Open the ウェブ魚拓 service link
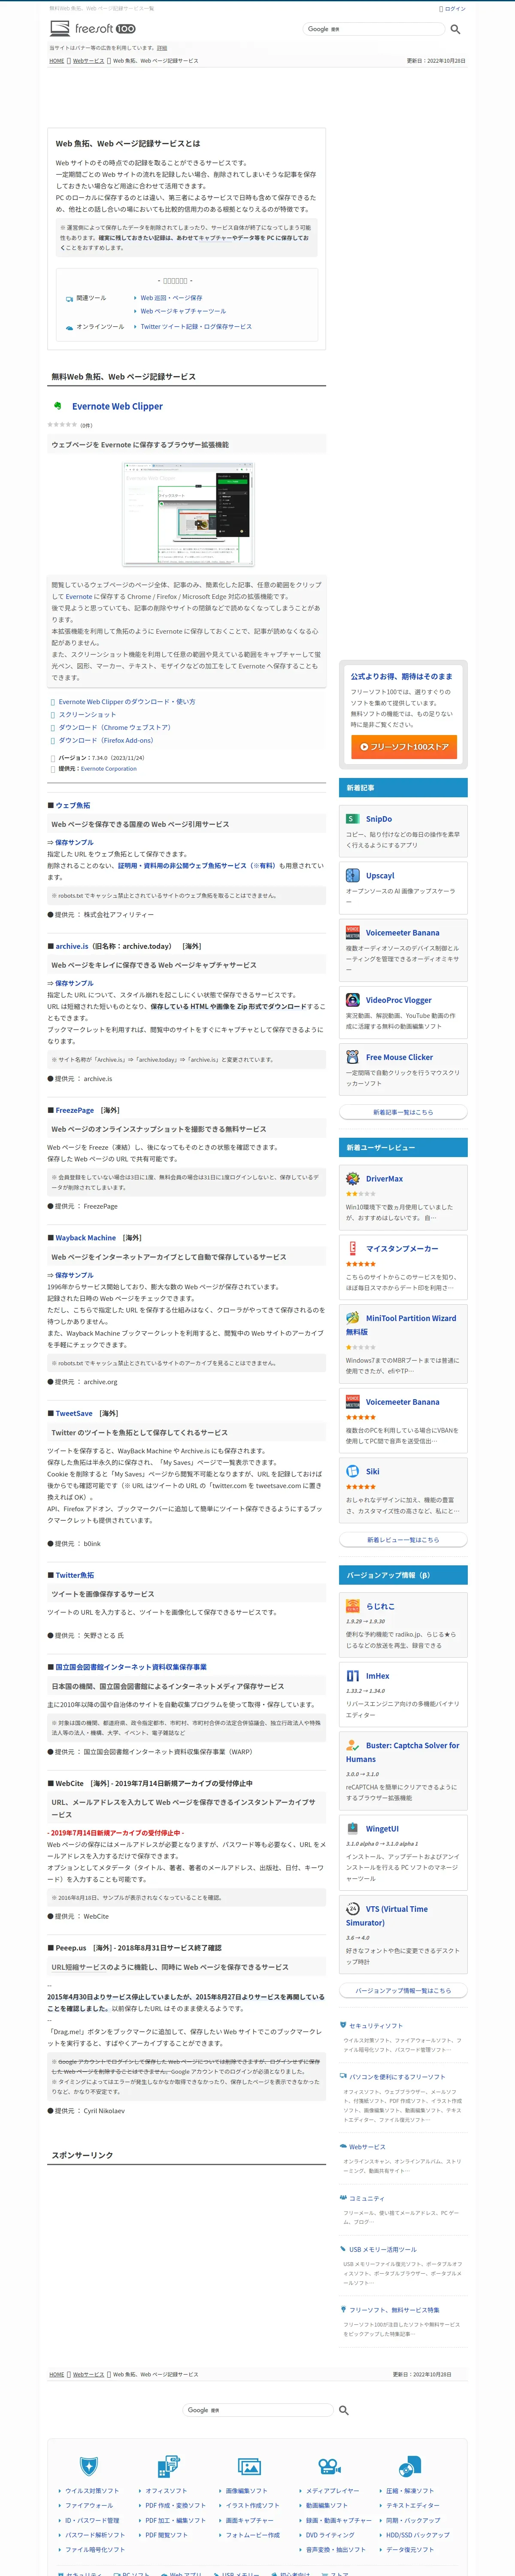Image resolution: width=515 pixels, height=2576 pixels. point(72,805)
